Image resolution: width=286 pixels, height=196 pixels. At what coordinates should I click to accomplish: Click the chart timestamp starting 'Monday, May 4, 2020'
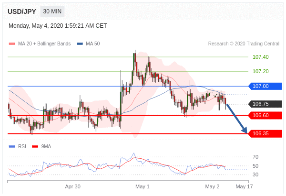click(58, 26)
